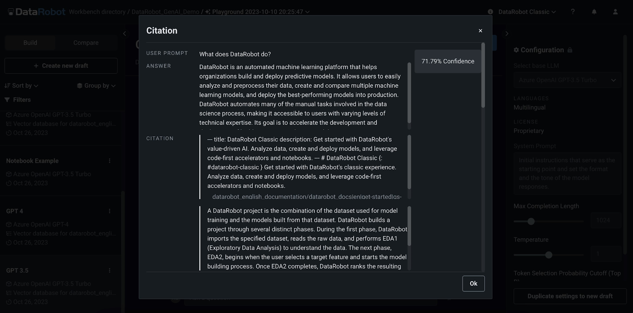Open the notifications bell
The height and width of the screenshot is (313, 633).
(594, 12)
